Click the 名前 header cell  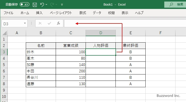(41, 46)
